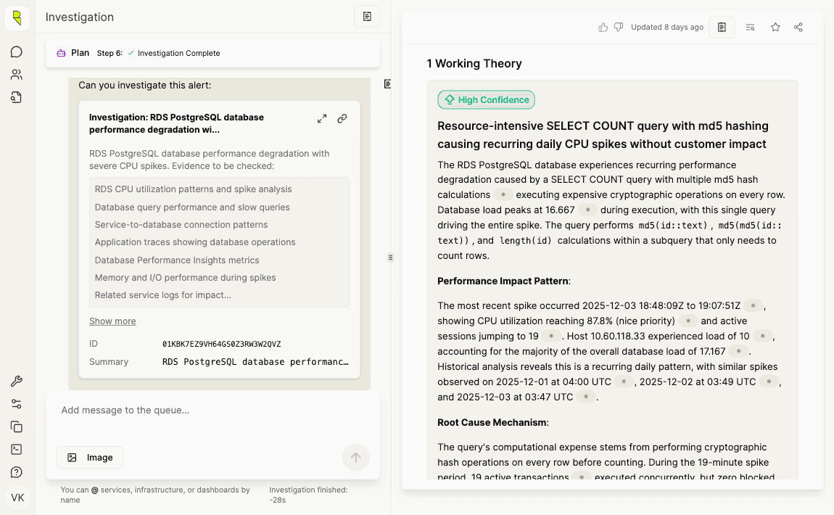Open the team members sidebar icon
This screenshot has width=834, height=515.
pos(17,74)
